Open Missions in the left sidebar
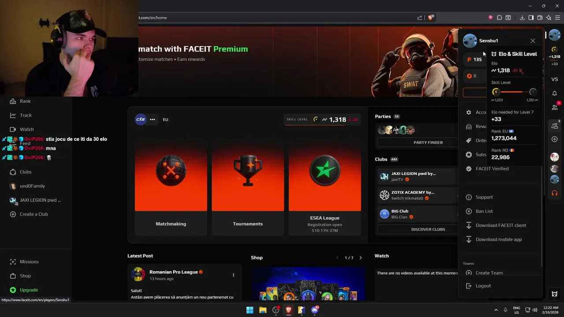 [24, 262]
